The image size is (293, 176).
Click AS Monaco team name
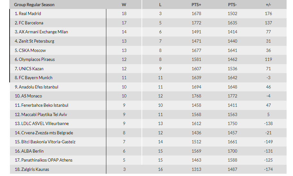click(x=32, y=96)
